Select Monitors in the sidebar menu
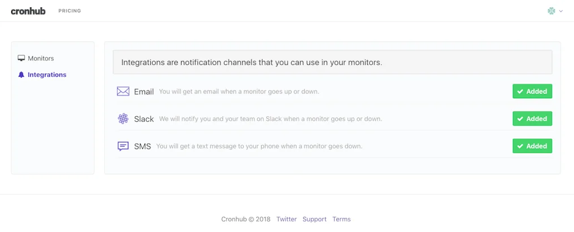The height and width of the screenshot is (232, 574). pyautogui.click(x=41, y=58)
